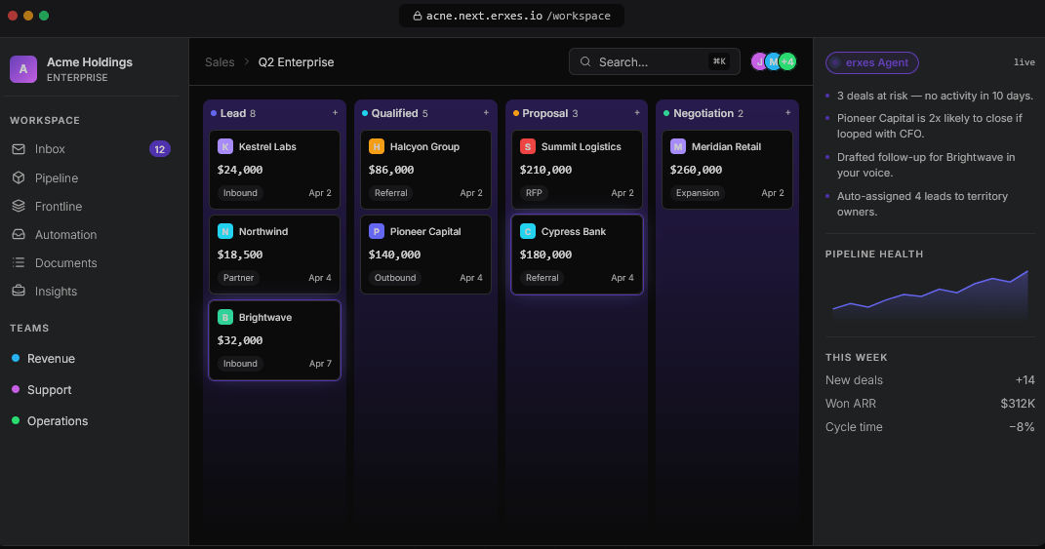Viewport: 1045px width, 549px height.
Task: Click the Documents list icon
Action: coord(19,262)
